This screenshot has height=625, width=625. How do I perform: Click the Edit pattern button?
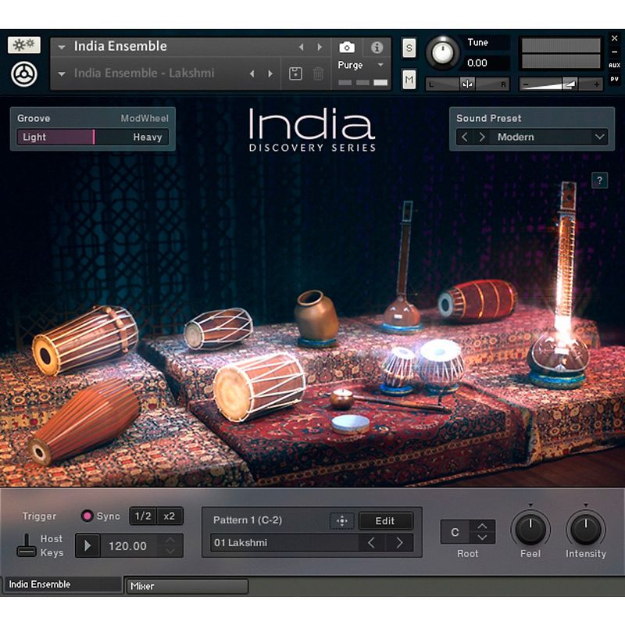[x=385, y=521]
